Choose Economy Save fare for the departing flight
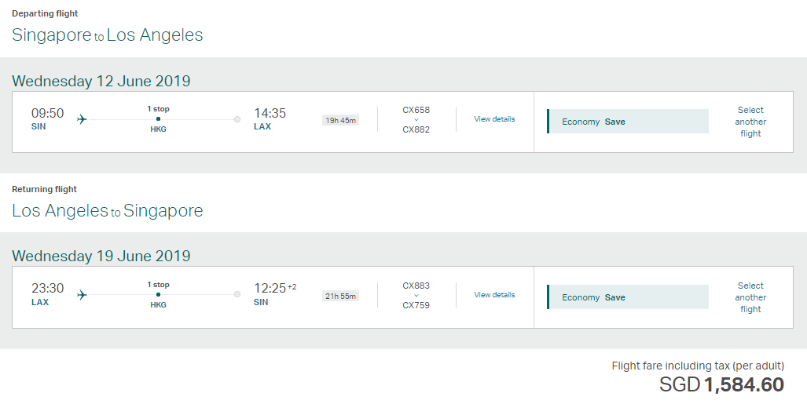The image size is (807, 404). (x=628, y=122)
